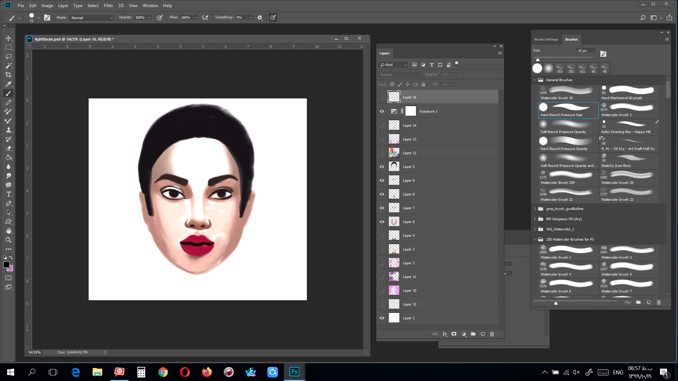Filter layers by type layers

(x=432, y=65)
